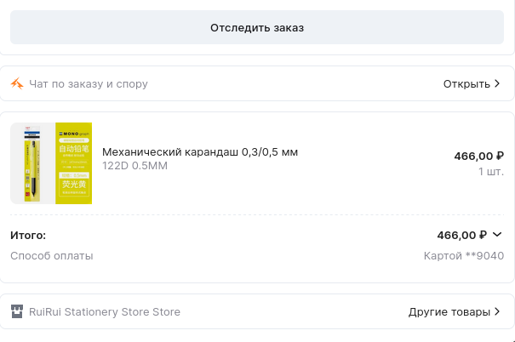Open product title Механический карандаш 0,3/0,5 мм
The height and width of the screenshot is (342, 515).
(x=200, y=151)
